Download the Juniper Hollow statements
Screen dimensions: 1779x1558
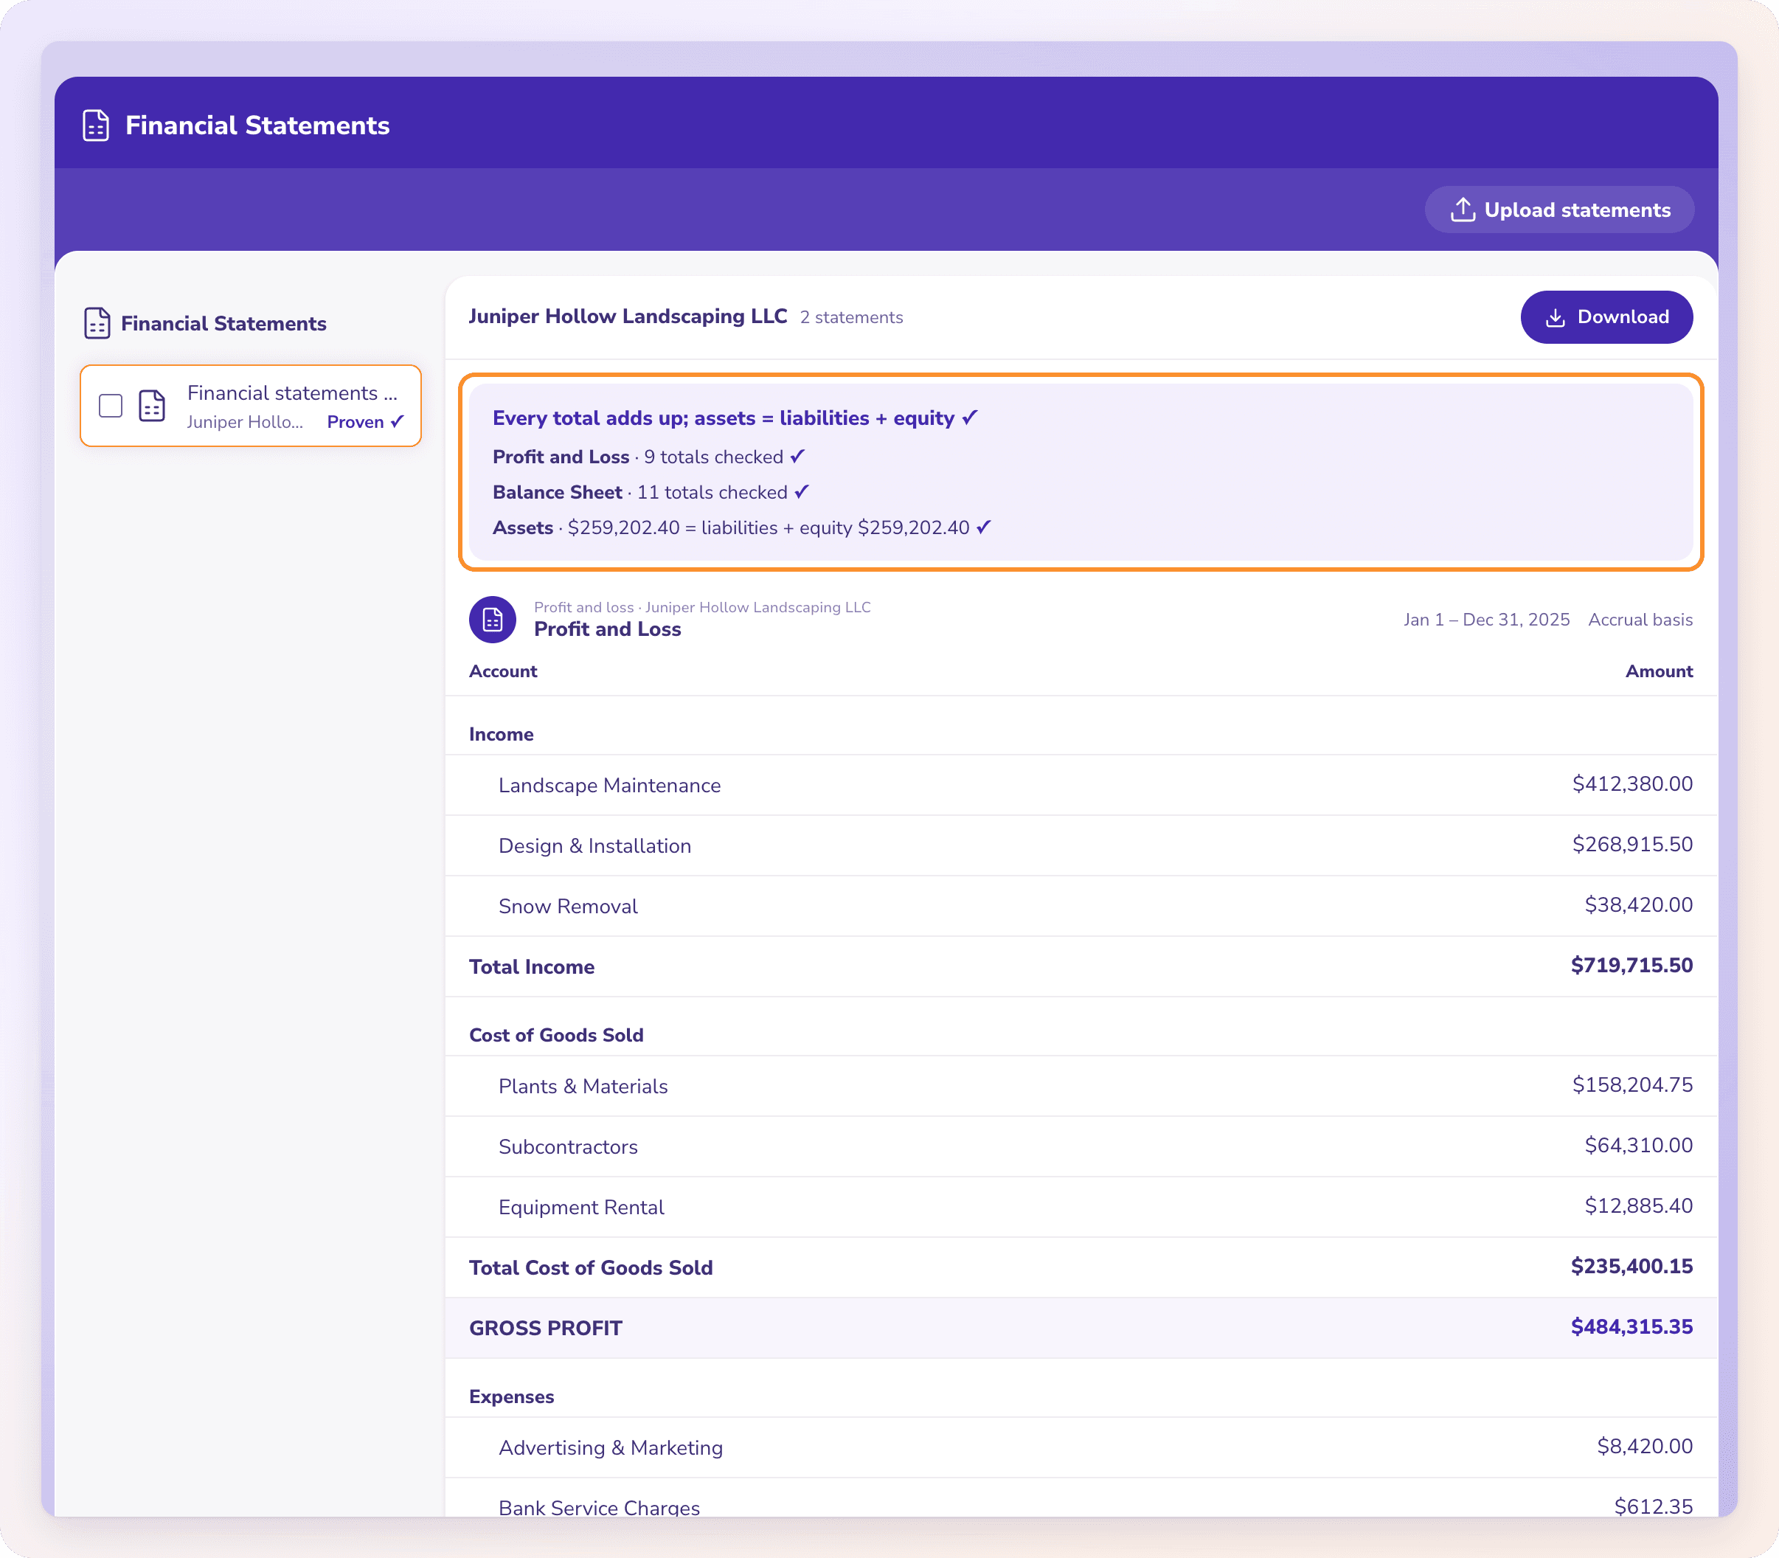click(1606, 317)
